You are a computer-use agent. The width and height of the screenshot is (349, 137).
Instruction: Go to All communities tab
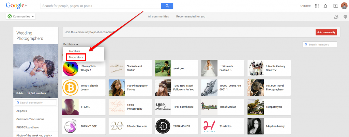[x=158, y=16]
